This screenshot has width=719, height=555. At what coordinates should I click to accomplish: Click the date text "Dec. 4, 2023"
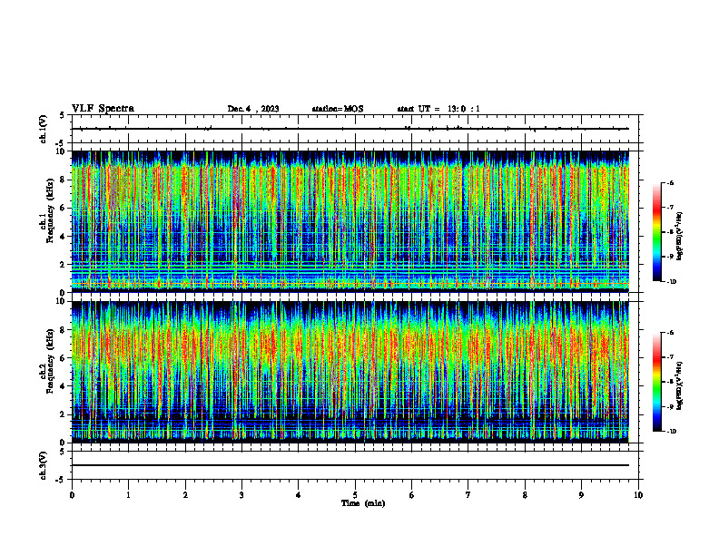(253, 109)
